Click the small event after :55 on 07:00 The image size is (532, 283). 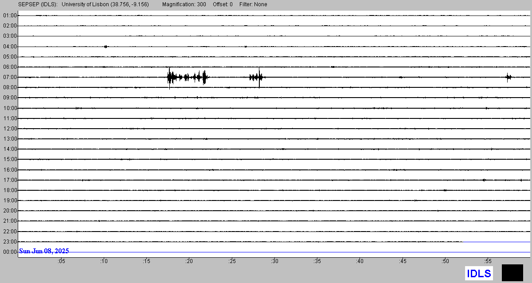[509, 77]
